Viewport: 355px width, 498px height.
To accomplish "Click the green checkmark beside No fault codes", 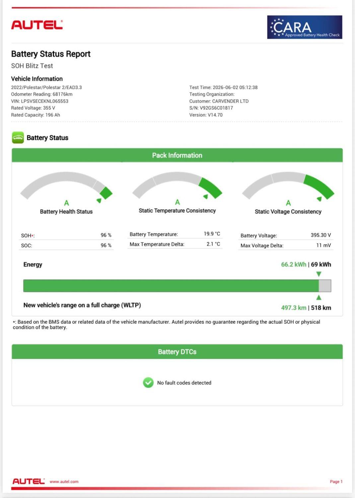I will pyautogui.click(x=148, y=382).
